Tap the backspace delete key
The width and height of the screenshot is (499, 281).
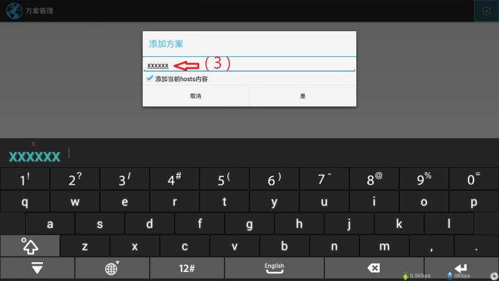(x=374, y=268)
